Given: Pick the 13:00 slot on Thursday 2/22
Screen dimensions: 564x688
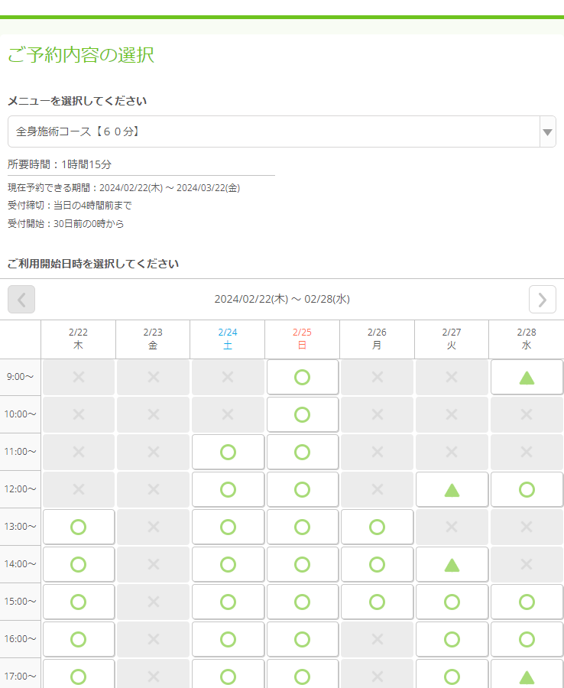Looking at the screenshot, I should coord(78,527).
